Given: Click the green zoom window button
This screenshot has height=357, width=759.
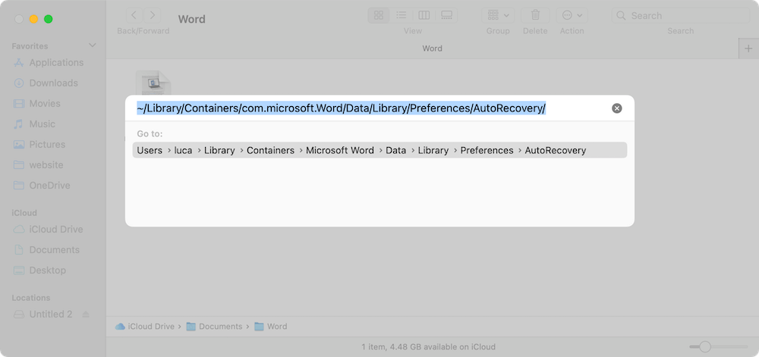Looking at the screenshot, I should tap(48, 19).
